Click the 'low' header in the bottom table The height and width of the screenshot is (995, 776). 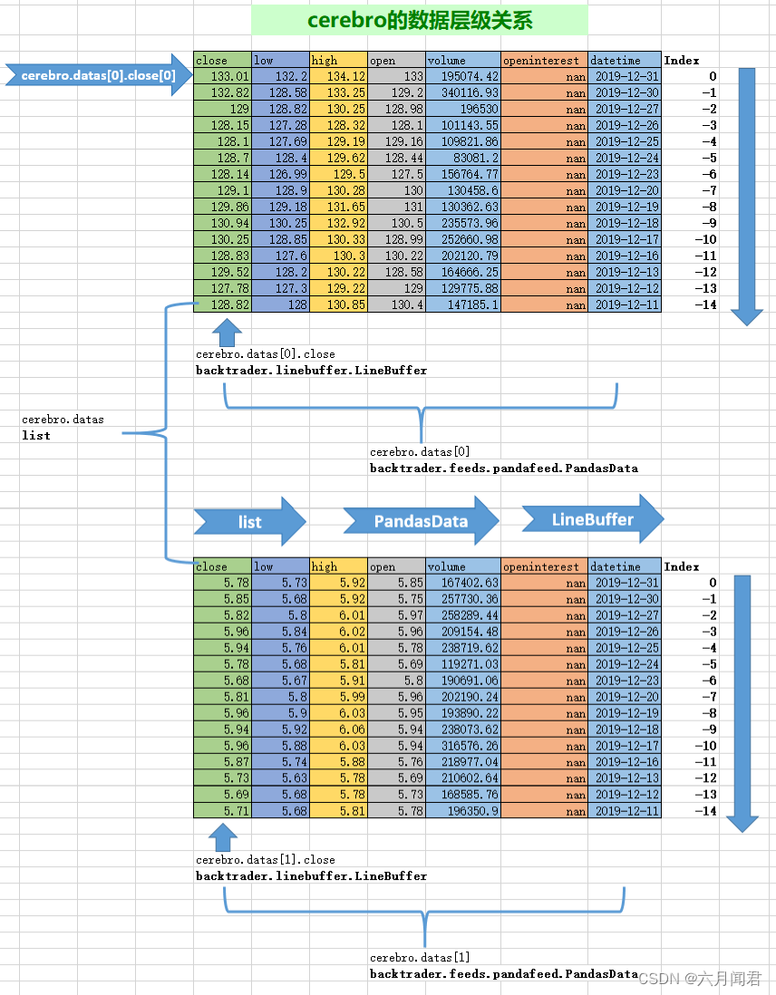(281, 566)
